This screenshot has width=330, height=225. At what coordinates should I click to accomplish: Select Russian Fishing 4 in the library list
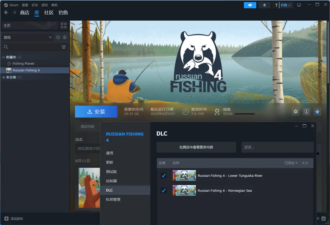[35, 70]
